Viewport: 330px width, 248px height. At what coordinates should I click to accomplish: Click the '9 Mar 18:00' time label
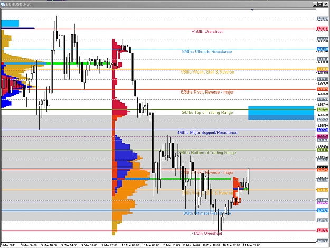[x=89, y=245]
